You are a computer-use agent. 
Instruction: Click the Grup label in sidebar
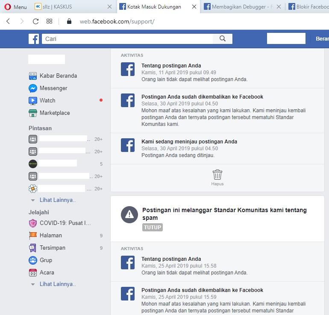pyautogui.click(x=46, y=260)
